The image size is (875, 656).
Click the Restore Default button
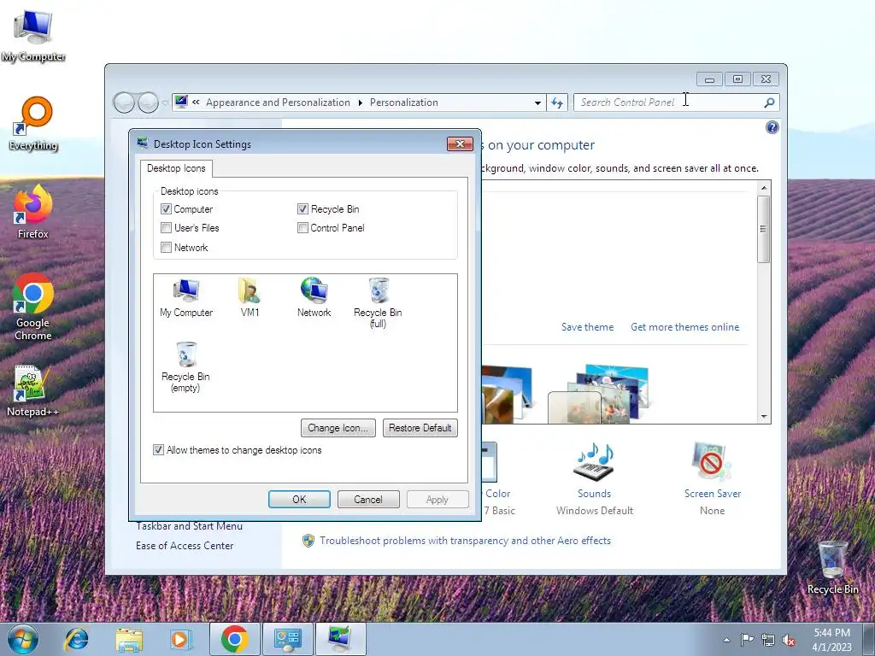click(420, 428)
